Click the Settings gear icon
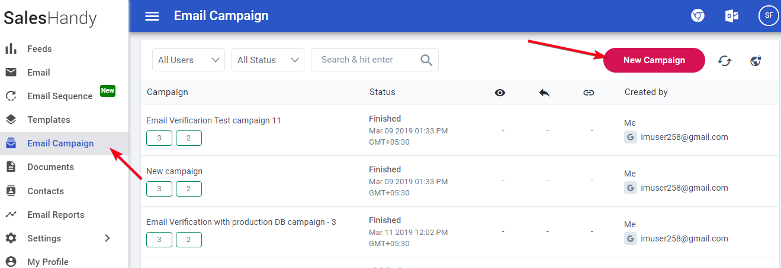 (11, 238)
